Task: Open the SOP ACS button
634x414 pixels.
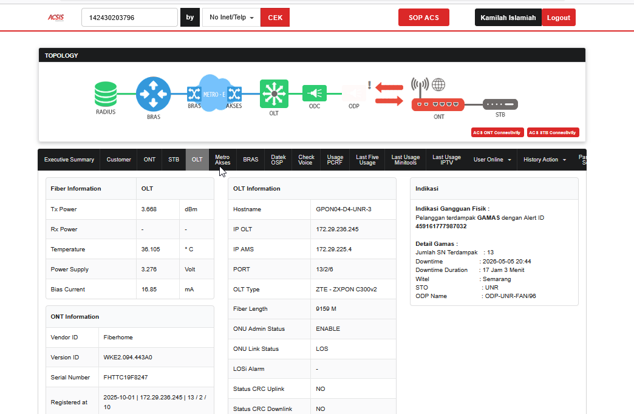Action: pos(424,18)
